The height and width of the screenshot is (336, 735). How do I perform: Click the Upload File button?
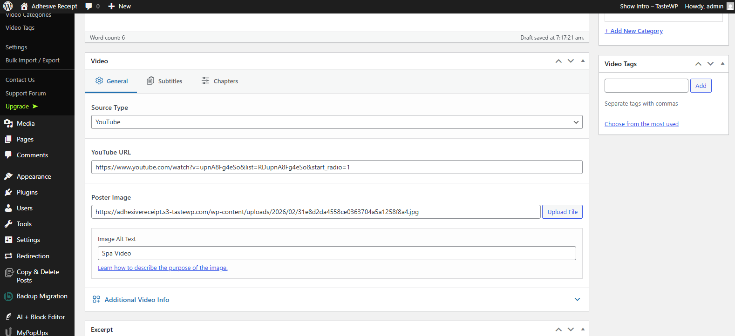click(x=562, y=212)
